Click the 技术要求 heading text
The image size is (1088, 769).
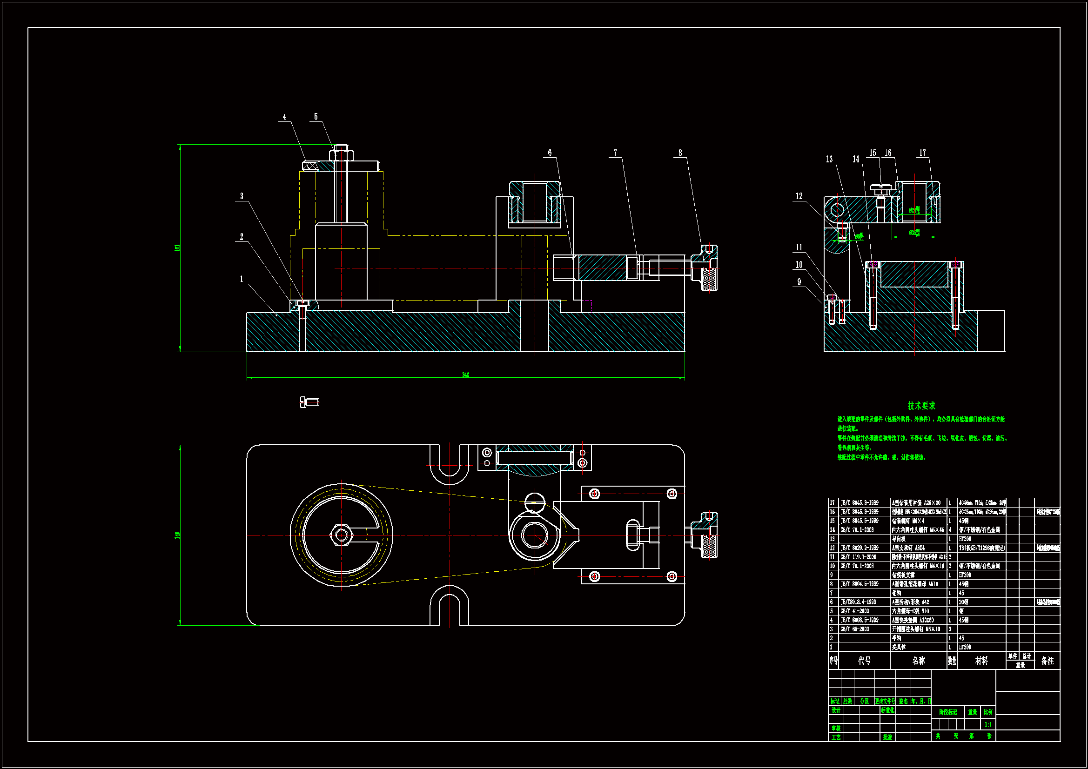click(921, 406)
